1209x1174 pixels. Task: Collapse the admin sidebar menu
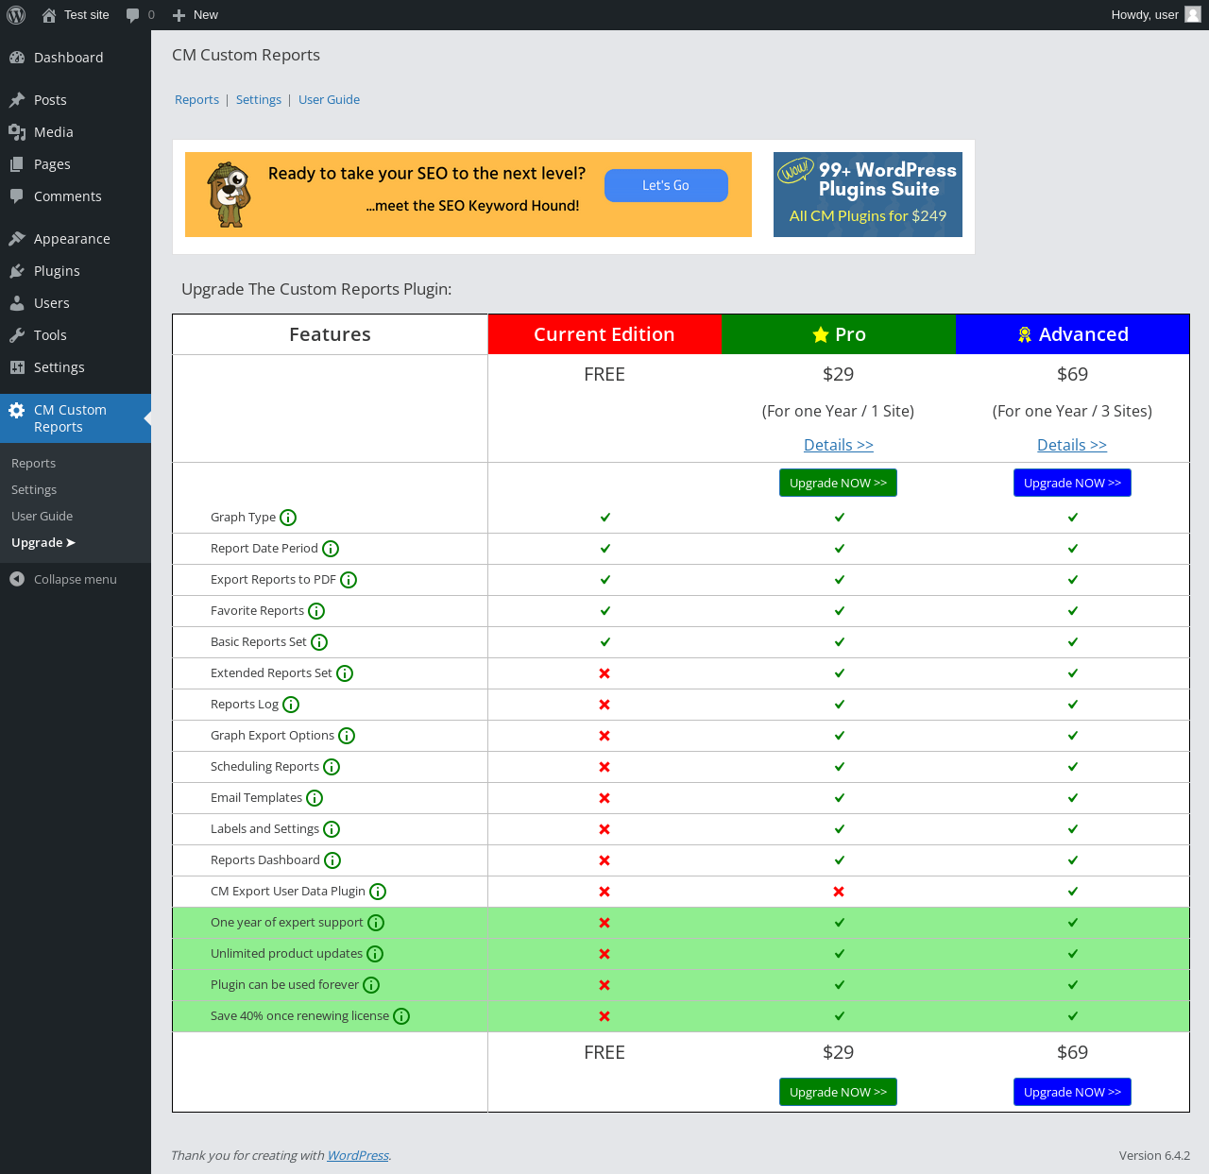point(63,579)
